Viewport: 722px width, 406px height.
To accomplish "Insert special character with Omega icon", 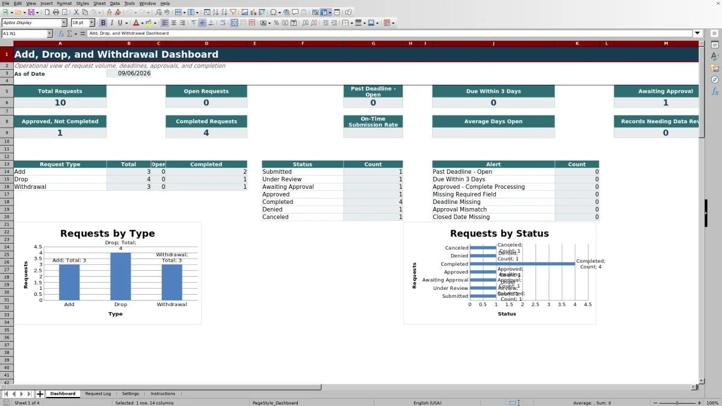I will pyautogui.click(x=274, y=12).
